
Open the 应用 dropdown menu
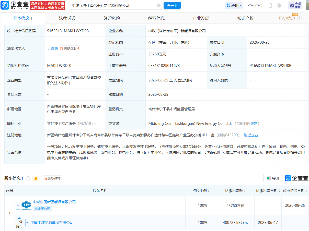[234, 5]
